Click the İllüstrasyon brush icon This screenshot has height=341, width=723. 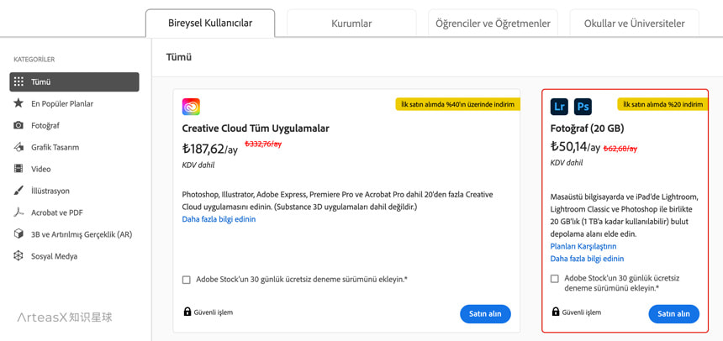[x=18, y=191]
